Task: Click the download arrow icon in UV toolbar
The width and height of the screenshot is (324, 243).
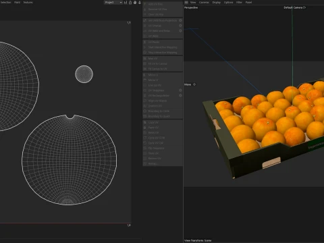Action: pyautogui.click(x=140, y=3)
